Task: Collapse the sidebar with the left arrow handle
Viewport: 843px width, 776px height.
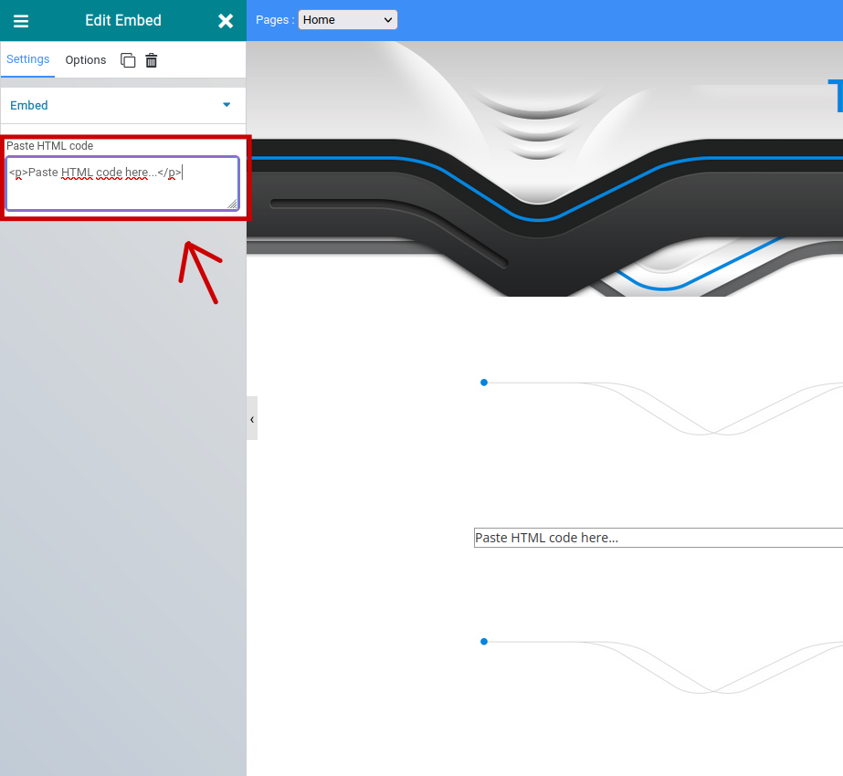Action: coord(252,419)
